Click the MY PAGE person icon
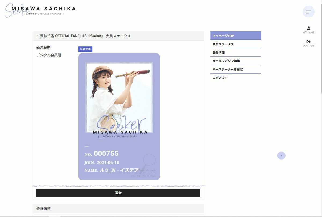This screenshot has height=217, width=322. click(309, 28)
